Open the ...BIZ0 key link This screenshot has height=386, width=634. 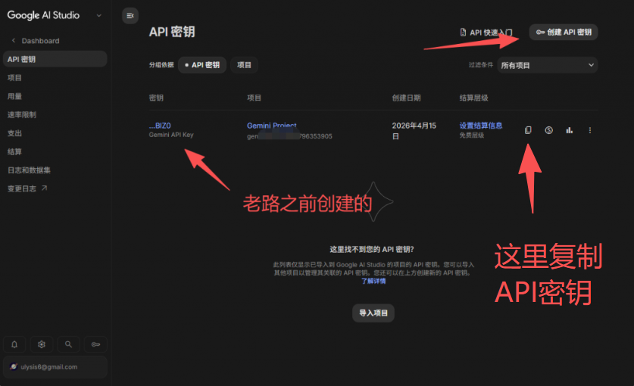tap(160, 126)
